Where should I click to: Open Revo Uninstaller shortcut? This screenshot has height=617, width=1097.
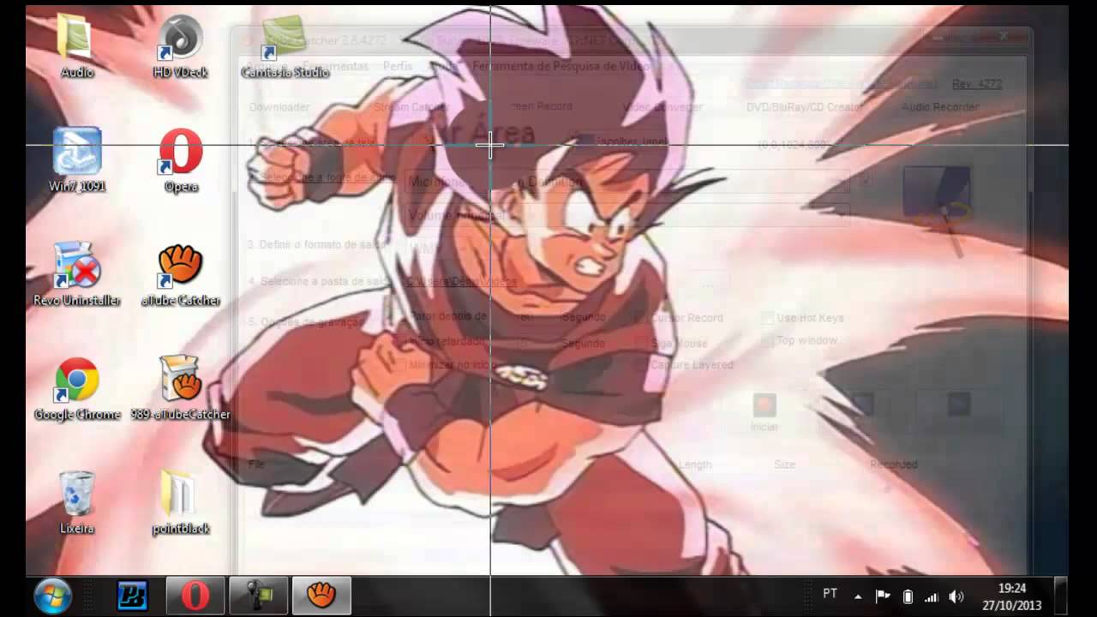(x=77, y=274)
